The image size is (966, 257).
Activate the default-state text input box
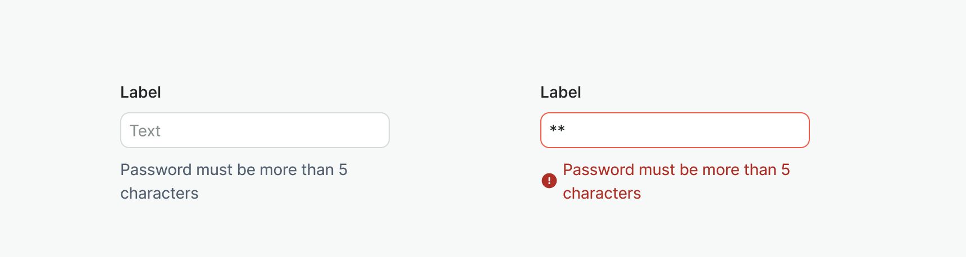click(x=255, y=131)
